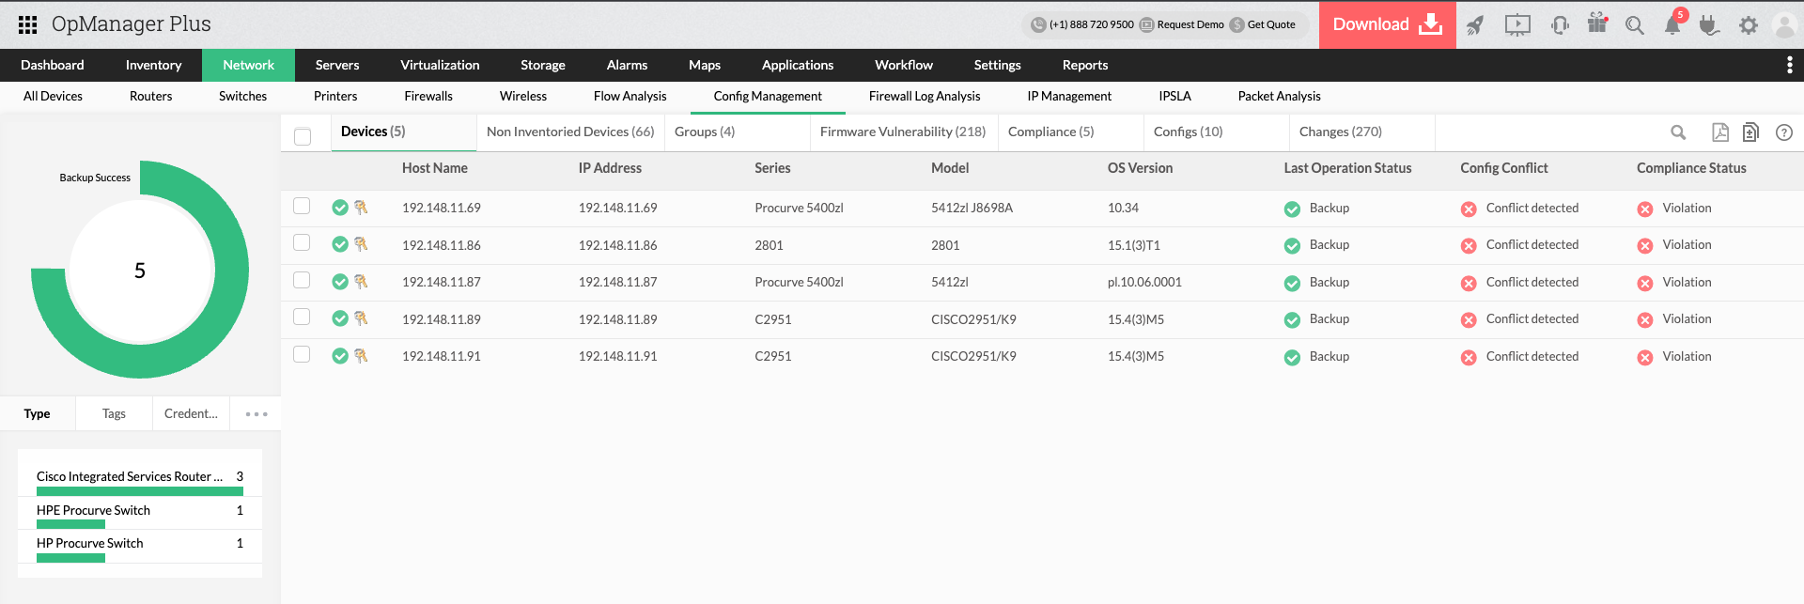This screenshot has width=1804, height=604.
Task: Go to the Dashboard menu
Action: coord(53,65)
